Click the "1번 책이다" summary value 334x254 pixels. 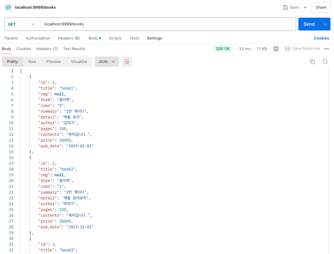tap(75, 111)
